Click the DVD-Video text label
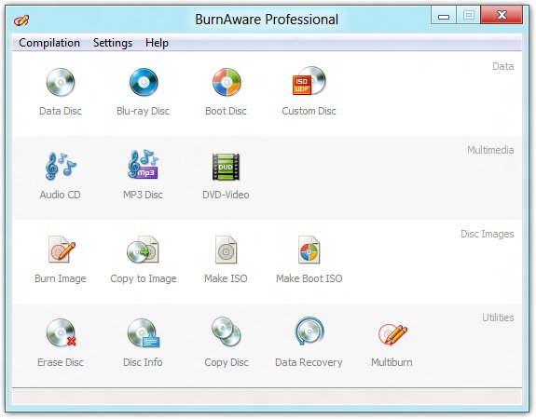Image resolution: width=536 pixels, height=419 pixels. pyautogui.click(x=226, y=195)
